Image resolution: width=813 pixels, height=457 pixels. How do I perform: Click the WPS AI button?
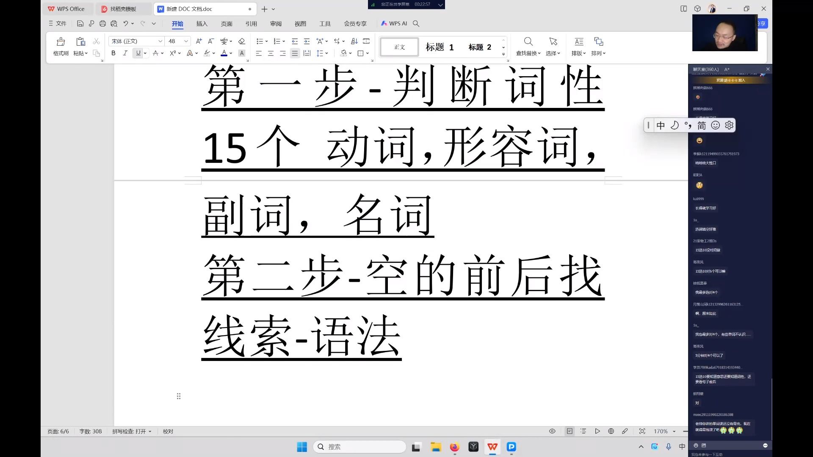coord(394,24)
